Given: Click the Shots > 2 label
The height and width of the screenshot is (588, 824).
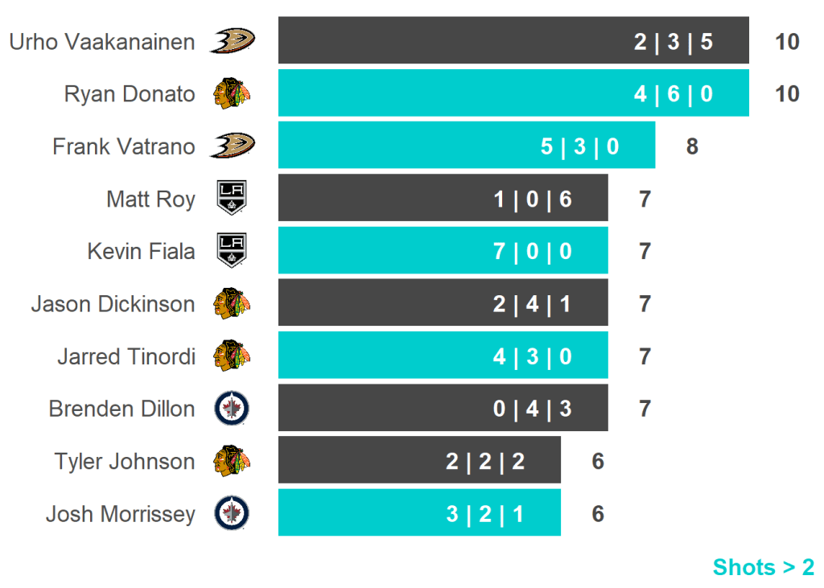Looking at the screenshot, I should click(x=763, y=567).
